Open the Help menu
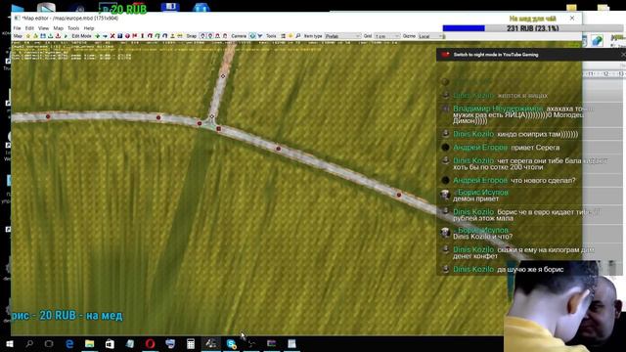Viewport: 626px width, 352px height. pyautogui.click(x=89, y=28)
